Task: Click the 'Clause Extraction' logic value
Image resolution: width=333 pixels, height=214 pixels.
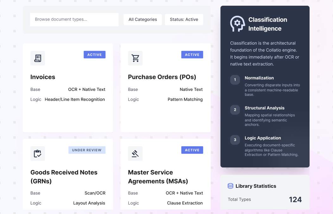Action: pos(185,203)
